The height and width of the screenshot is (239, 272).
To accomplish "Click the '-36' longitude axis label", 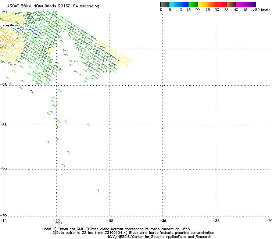I will [x=162, y=221].
